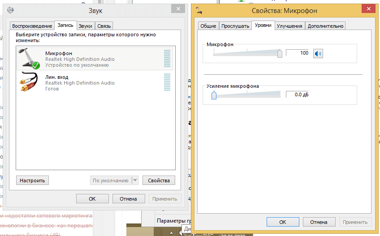Open the Дополнительно tab

click(325, 26)
